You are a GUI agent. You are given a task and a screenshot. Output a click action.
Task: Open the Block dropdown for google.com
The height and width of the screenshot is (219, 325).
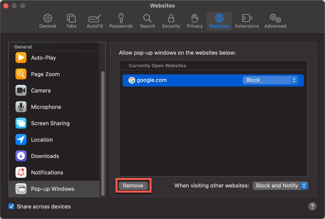tap(270, 80)
